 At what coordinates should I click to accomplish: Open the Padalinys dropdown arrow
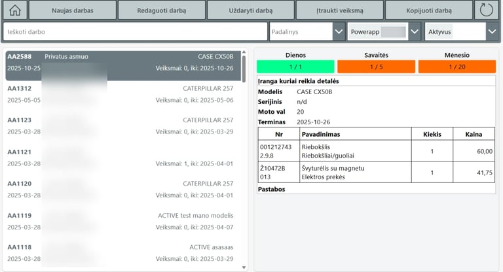click(339, 32)
